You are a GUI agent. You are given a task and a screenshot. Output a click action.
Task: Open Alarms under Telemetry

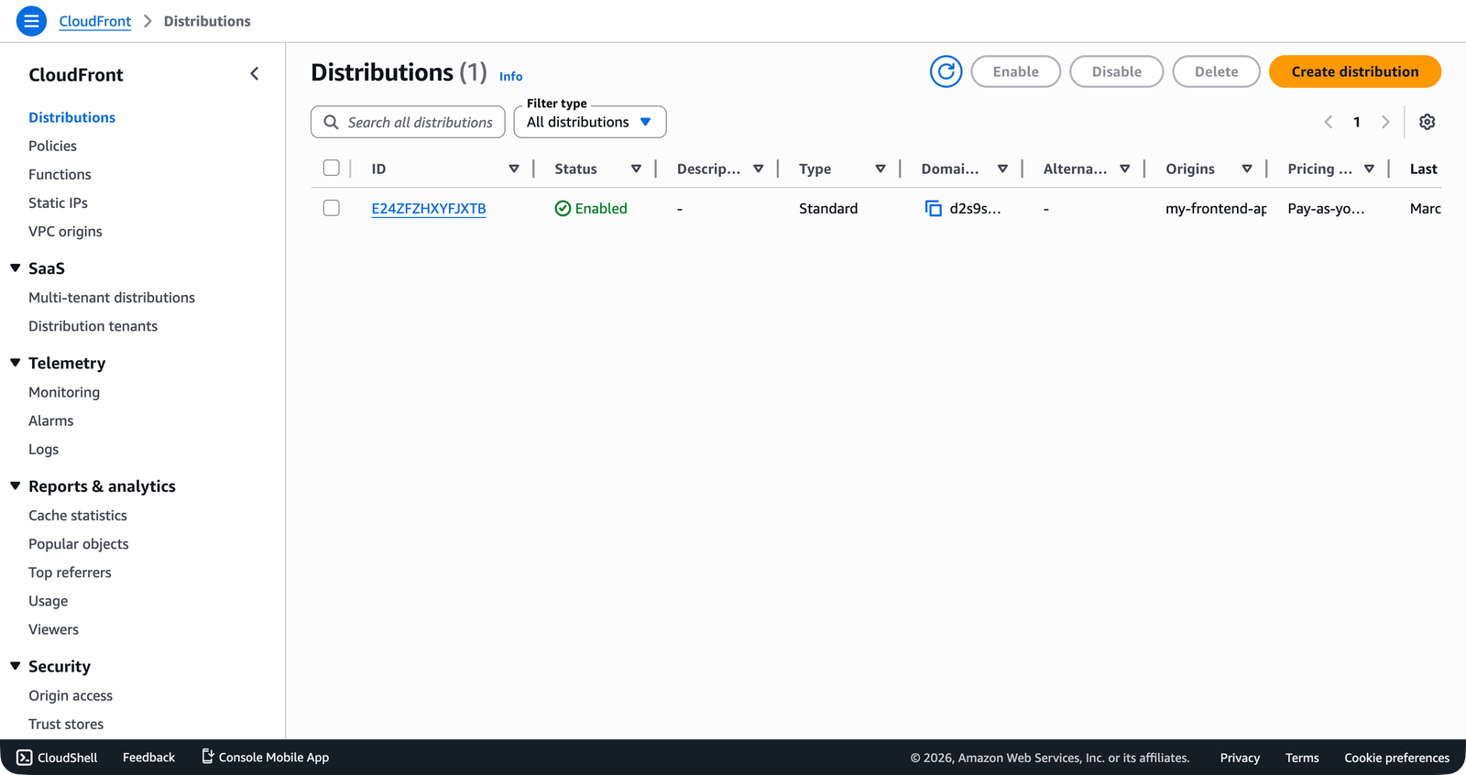[50, 420]
